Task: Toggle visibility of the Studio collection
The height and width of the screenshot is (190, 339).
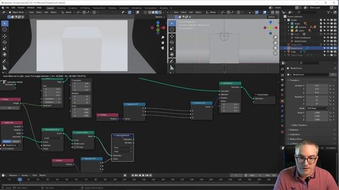Action: click(x=328, y=20)
